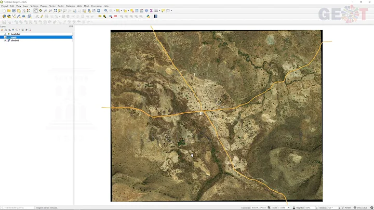374x210 pixels.
Task: Toggle visibility of the localidad layer
Action: 5,34
